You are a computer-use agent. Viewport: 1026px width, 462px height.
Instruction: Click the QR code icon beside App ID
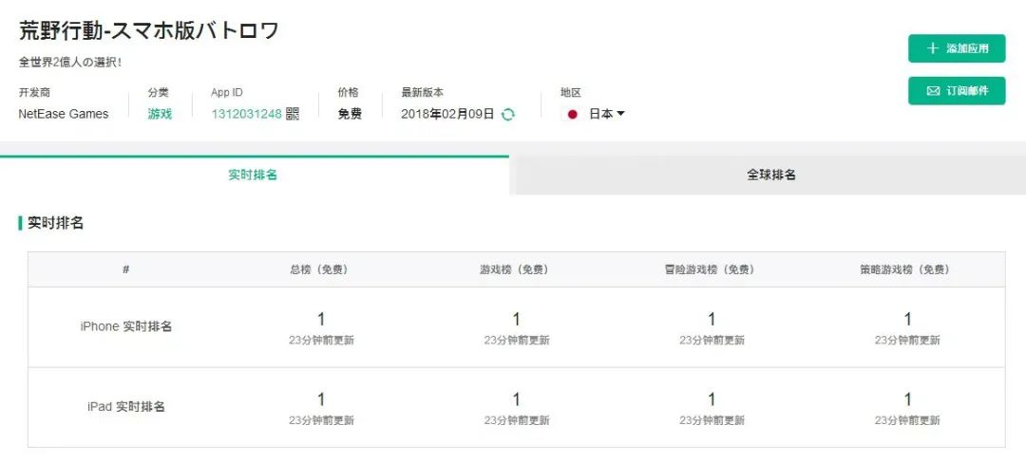293,114
